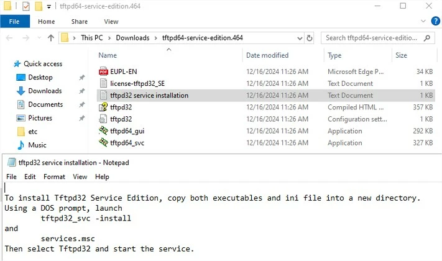This screenshot has height=261, width=442.
Task: Select tftpd32 service installation file icon
Action: (x=103, y=95)
